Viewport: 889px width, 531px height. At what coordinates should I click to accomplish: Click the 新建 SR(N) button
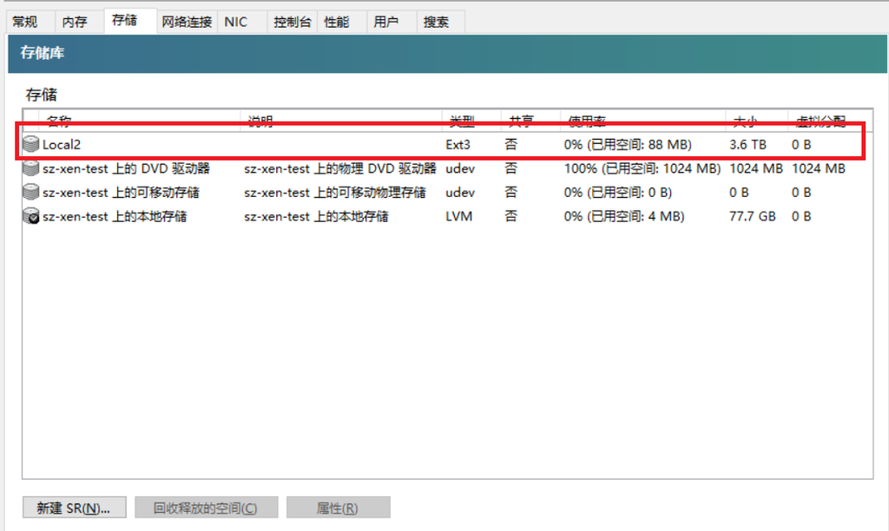click(74, 507)
